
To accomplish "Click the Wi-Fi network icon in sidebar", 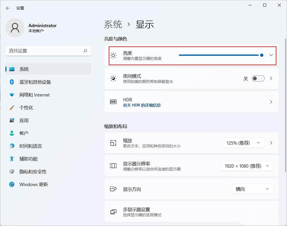I will 12,95.
